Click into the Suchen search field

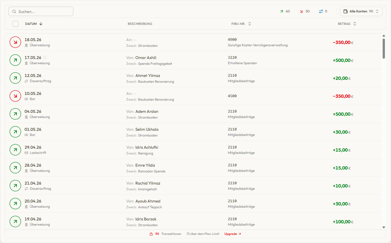(x=41, y=12)
